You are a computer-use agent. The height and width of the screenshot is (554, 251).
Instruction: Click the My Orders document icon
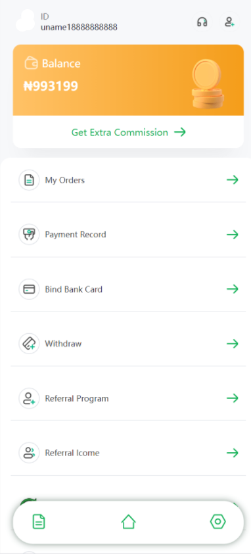pos(29,180)
